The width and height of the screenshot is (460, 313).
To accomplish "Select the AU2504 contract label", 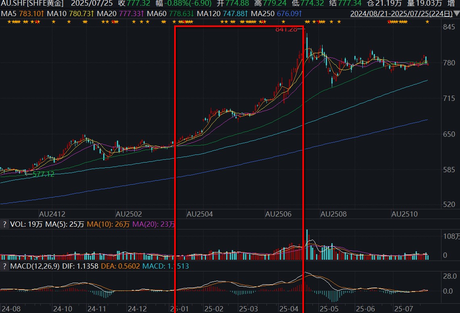I will [200, 214].
